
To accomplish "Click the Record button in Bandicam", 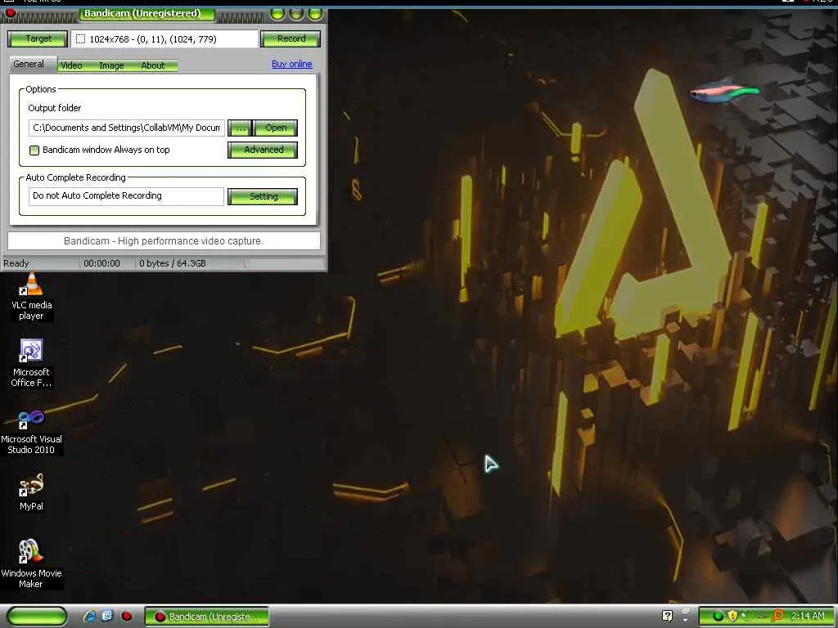I will click(291, 38).
